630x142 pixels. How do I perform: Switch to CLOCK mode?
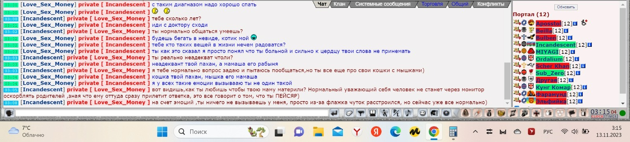[x=597, y=116]
